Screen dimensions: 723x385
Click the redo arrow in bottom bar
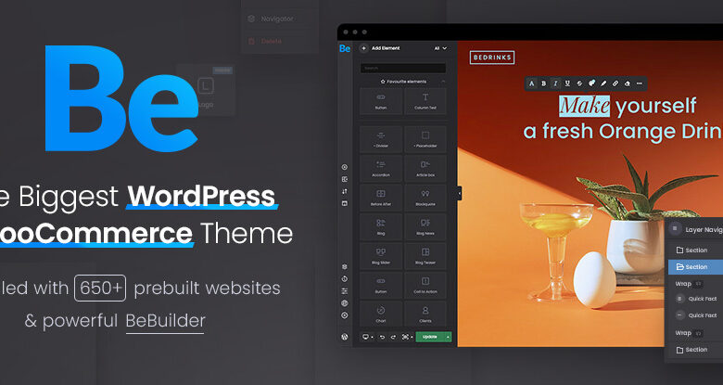tap(394, 337)
